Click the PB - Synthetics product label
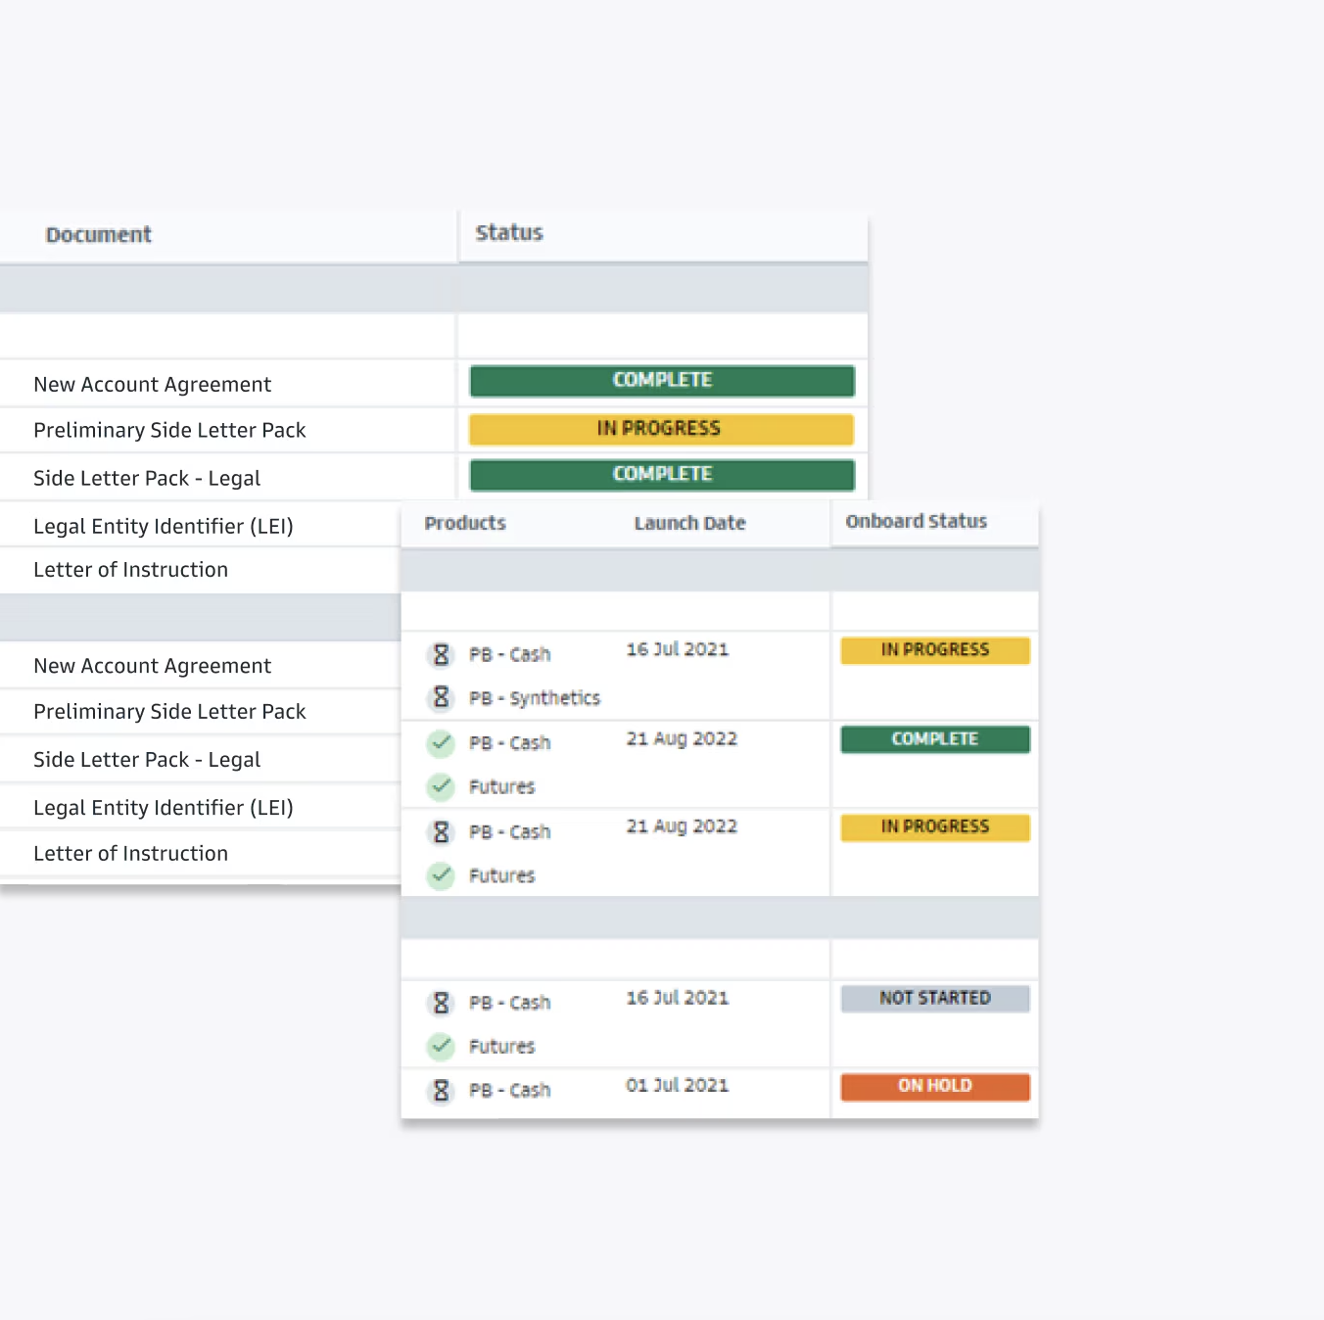This screenshot has height=1320, width=1324. pyautogui.click(x=535, y=698)
